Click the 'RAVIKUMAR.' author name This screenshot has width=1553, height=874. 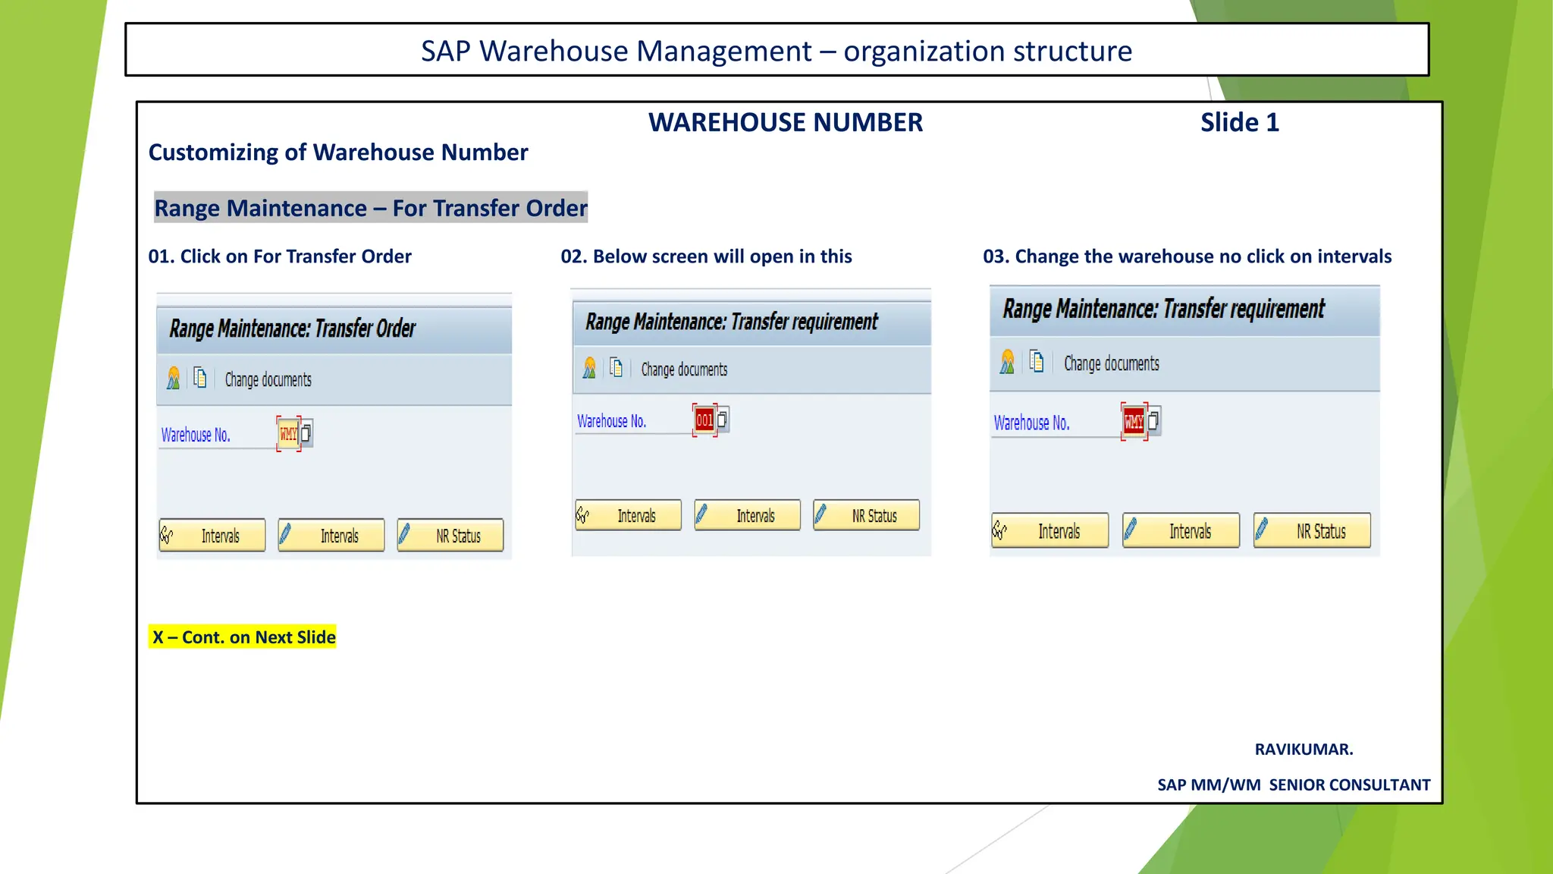tap(1304, 750)
